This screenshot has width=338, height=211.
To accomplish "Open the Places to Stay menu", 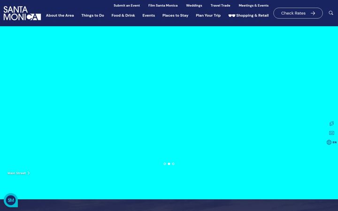I will (x=175, y=15).
